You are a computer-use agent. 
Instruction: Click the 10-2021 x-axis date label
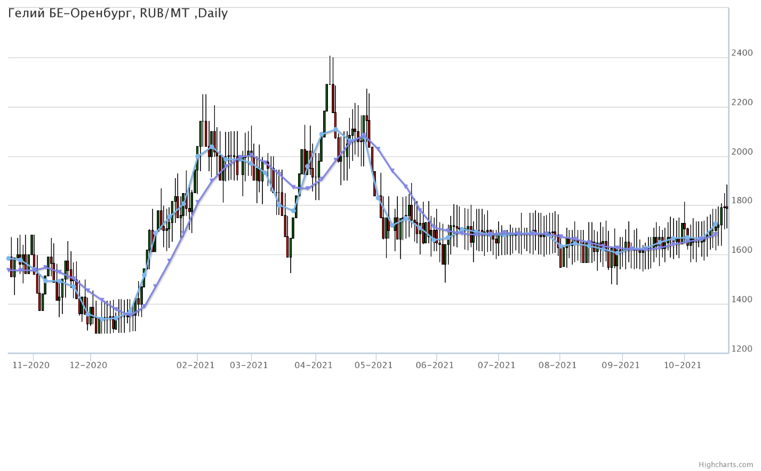[682, 365]
